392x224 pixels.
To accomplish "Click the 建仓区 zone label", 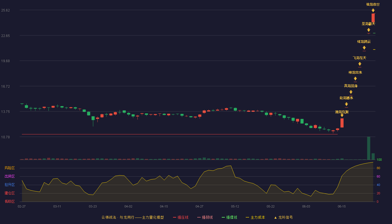I will pos(10,193).
